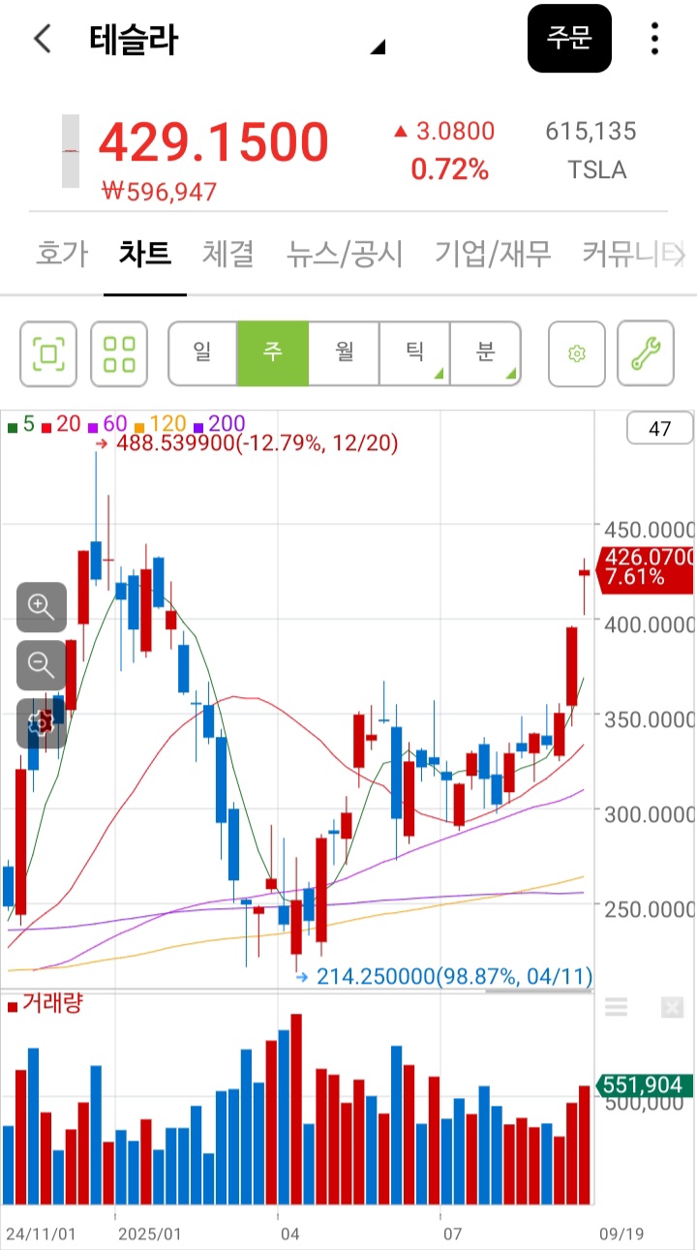Image resolution: width=697 pixels, height=1250 pixels.
Task: Tap the 47 candle count box
Action: point(660,429)
